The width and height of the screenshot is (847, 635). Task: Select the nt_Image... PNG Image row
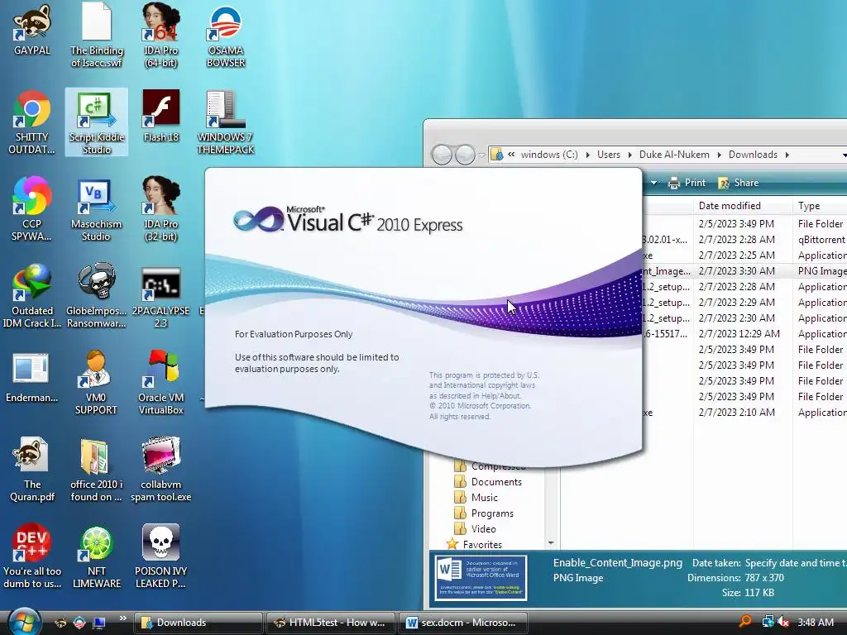744,271
